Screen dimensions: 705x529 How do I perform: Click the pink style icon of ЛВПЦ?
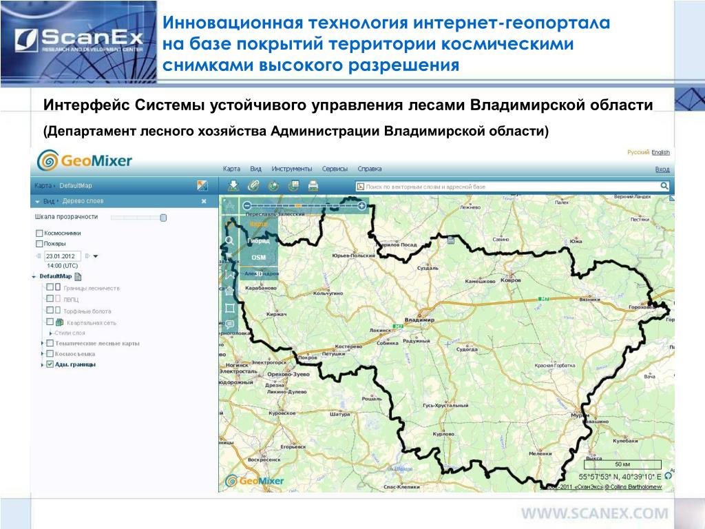click(58, 298)
